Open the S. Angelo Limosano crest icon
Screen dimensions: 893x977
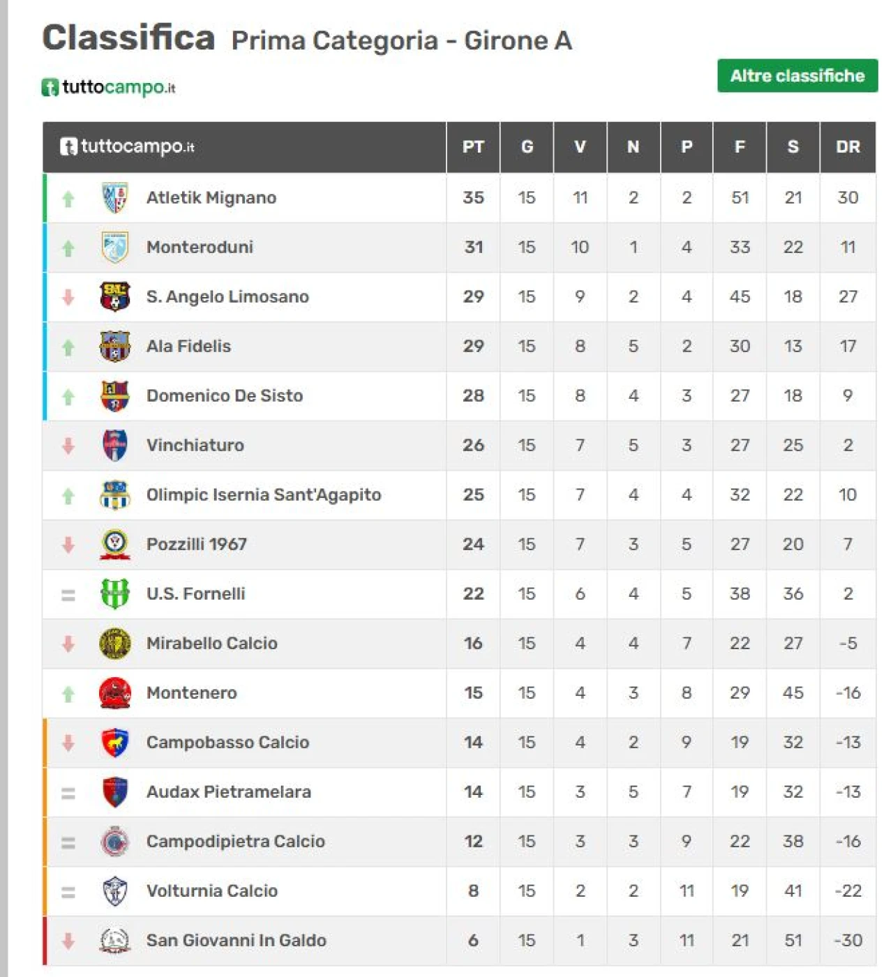tap(115, 297)
